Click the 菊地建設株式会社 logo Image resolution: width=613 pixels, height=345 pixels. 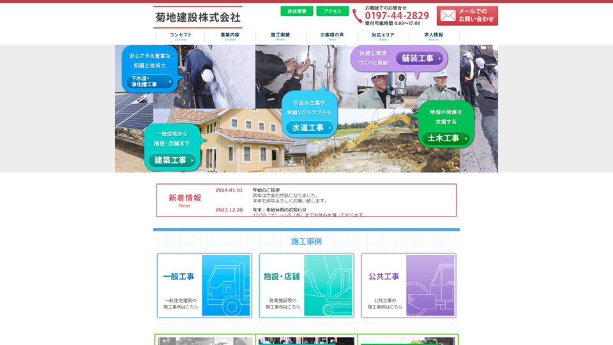pyautogui.click(x=197, y=17)
